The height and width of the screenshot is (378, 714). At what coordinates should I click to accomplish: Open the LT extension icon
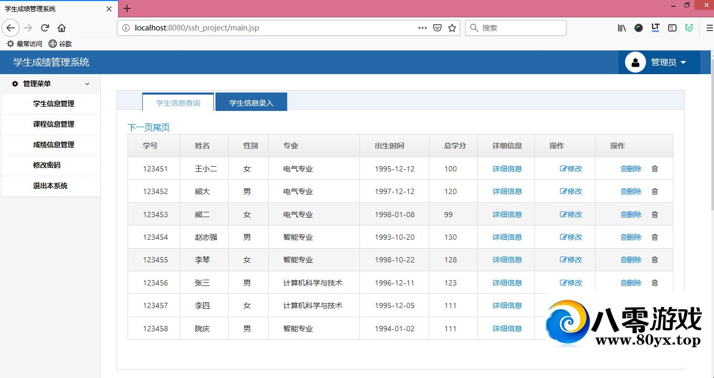click(x=656, y=28)
